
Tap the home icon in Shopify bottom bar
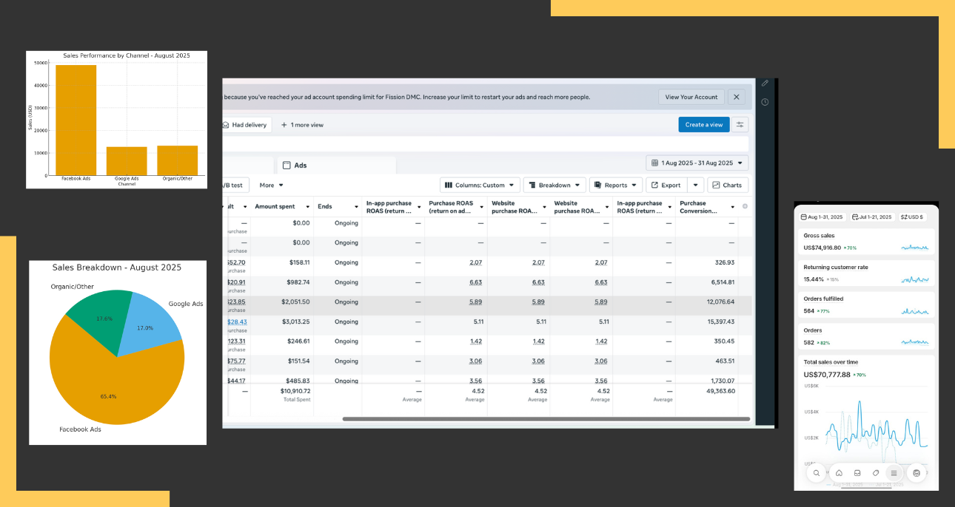(x=839, y=473)
